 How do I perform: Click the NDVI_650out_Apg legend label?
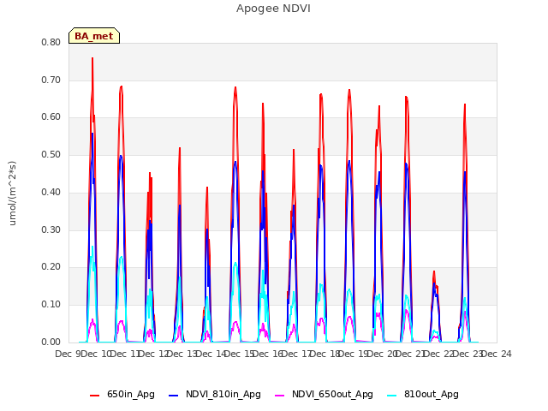point(332,394)
